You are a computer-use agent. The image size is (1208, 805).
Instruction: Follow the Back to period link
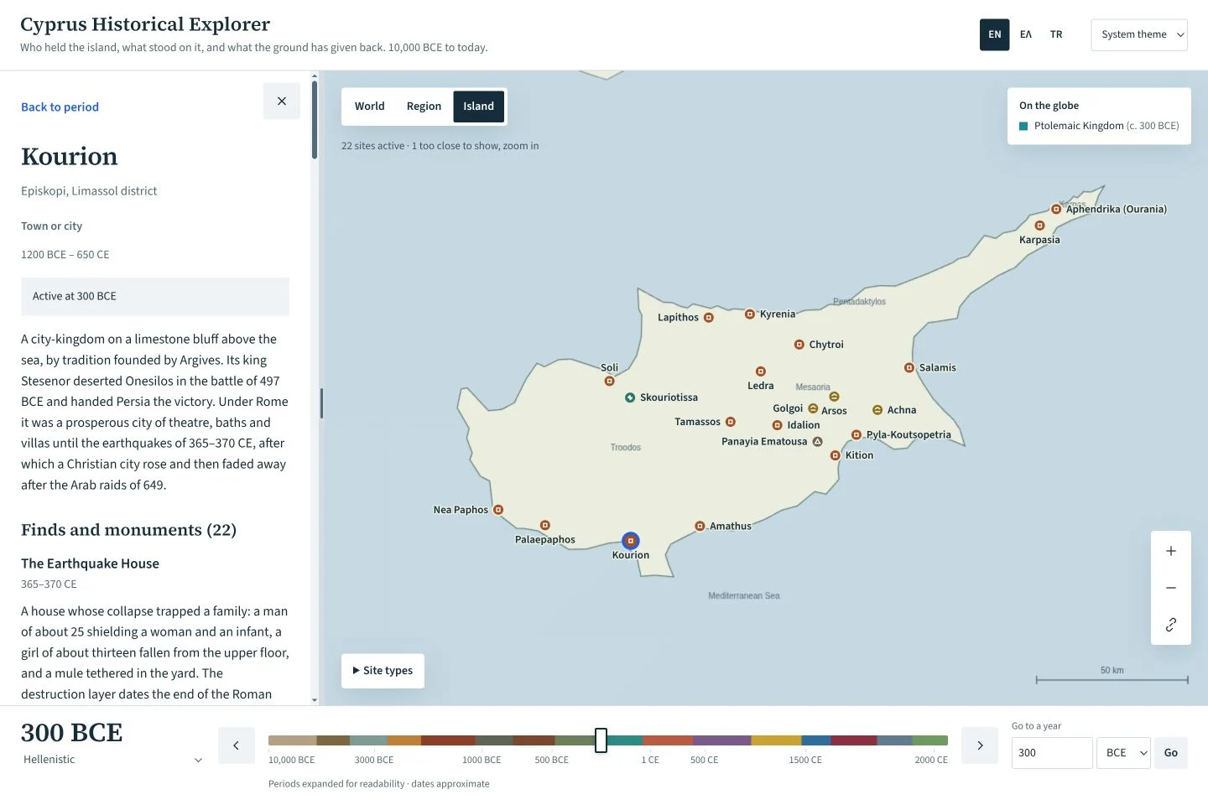coord(60,107)
